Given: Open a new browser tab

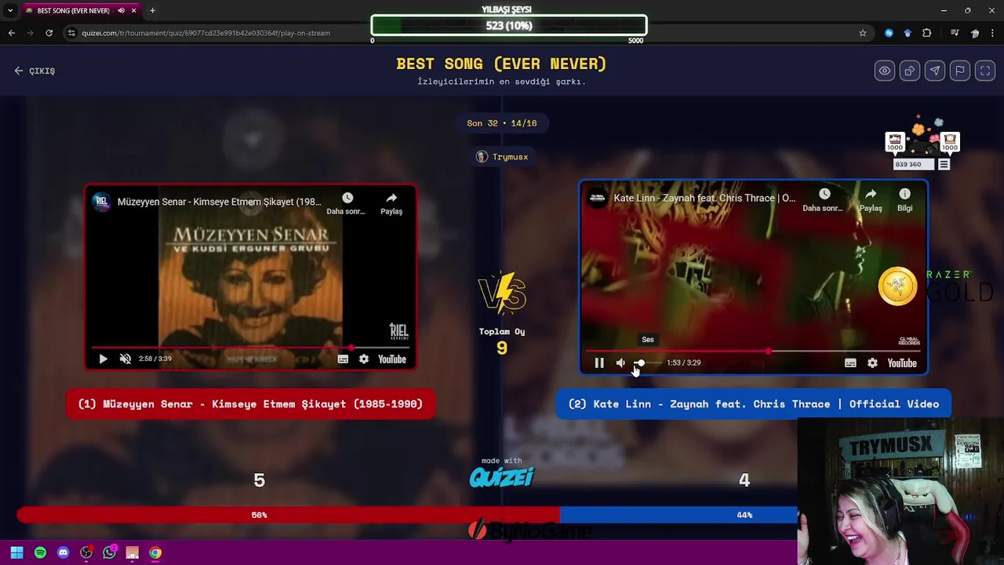Looking at the screenshot, I should point(152,11).
